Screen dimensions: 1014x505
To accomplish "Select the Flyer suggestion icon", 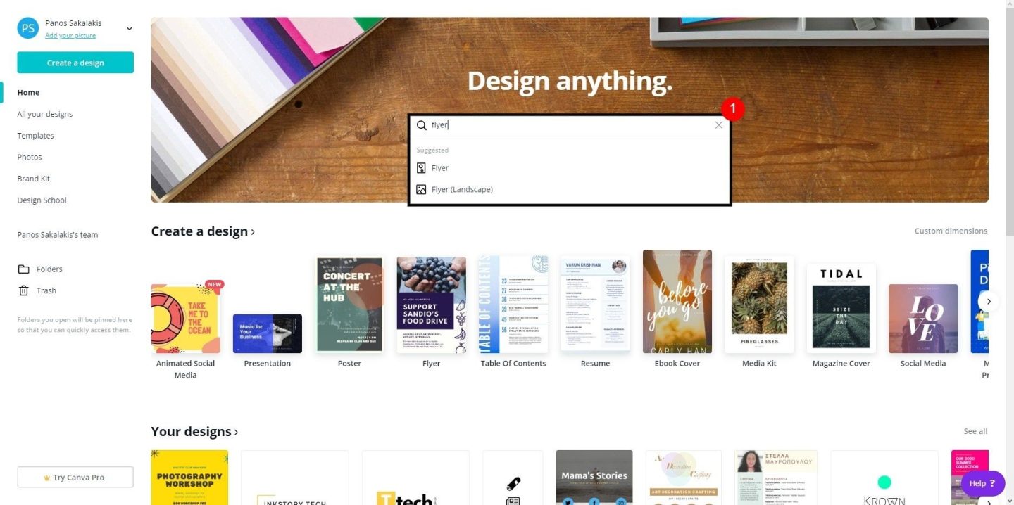I will [x=421, y=168].
